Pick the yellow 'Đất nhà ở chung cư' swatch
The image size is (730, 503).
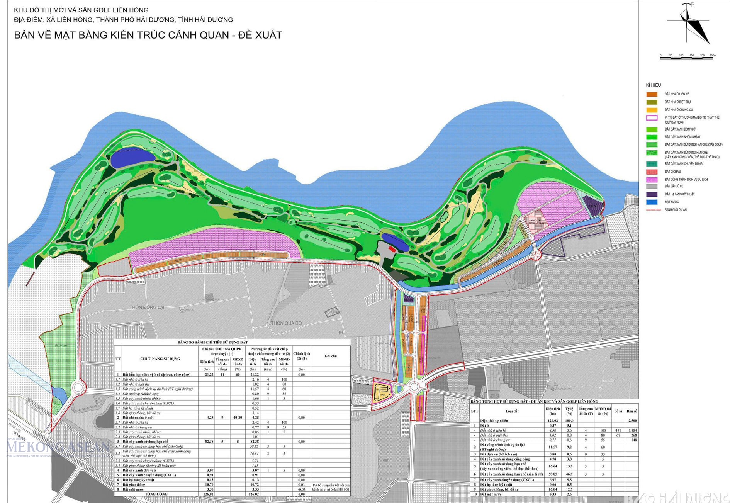[652, 110]
